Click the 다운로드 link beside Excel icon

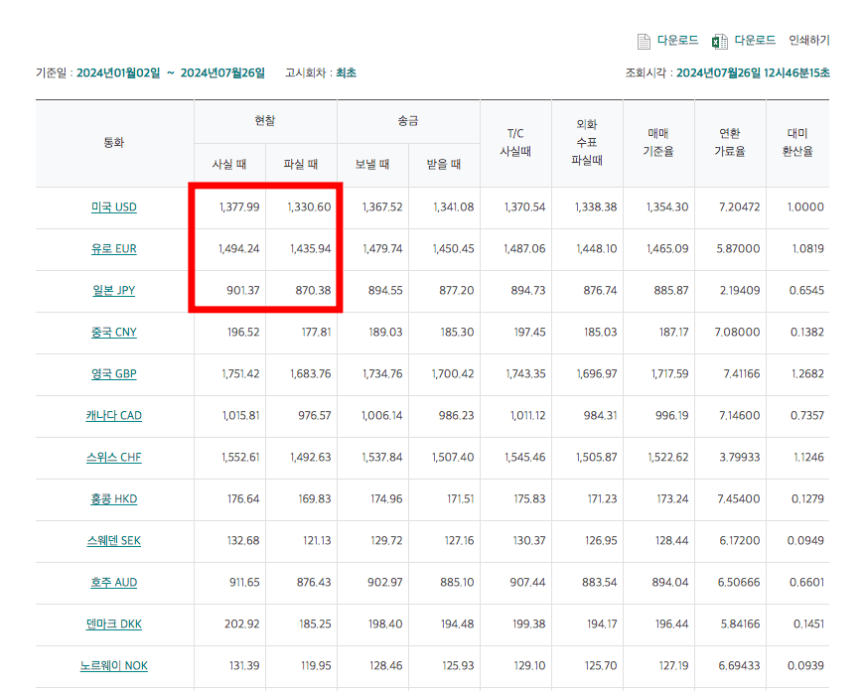pyautogui.click(x=755, y=40)
